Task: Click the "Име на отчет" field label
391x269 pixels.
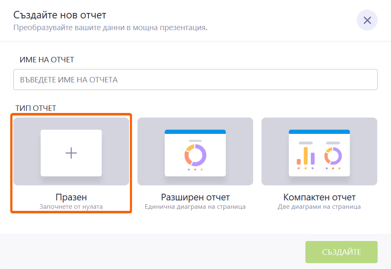Action: pyautogui.click(x=47, y=60)
